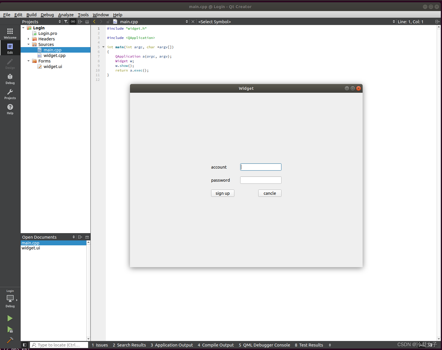Open Help mode

(x=10, y=108)
